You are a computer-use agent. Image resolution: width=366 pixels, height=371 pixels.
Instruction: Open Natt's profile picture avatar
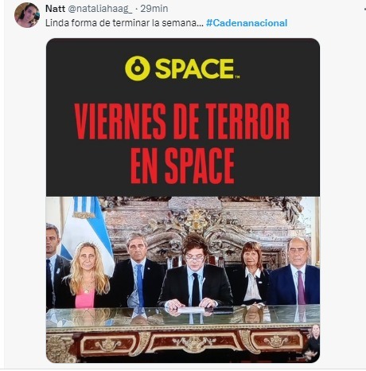(27, 15)
